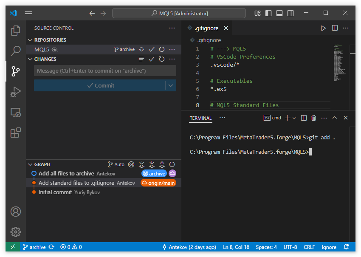This screenshot has height=257, width=361.
Task: Create a new terminal with plus
Action: [288, 118]
